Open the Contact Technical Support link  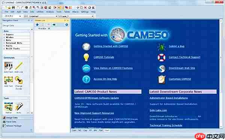(184, 57)
